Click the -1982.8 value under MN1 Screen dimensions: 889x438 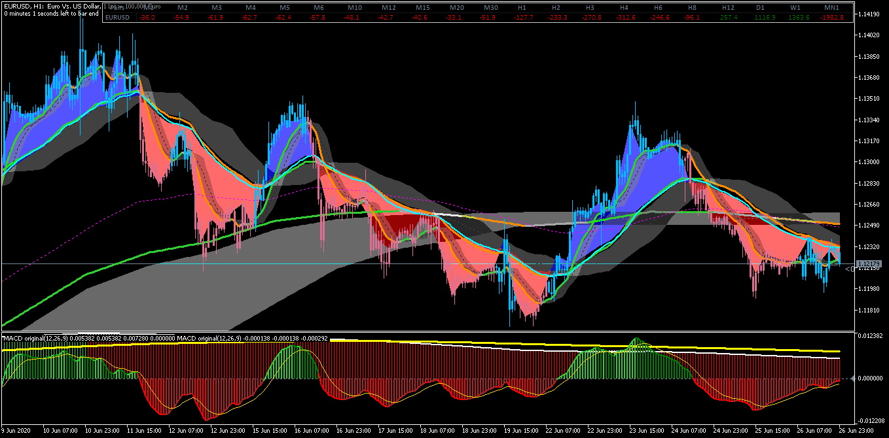pos(833,18)
